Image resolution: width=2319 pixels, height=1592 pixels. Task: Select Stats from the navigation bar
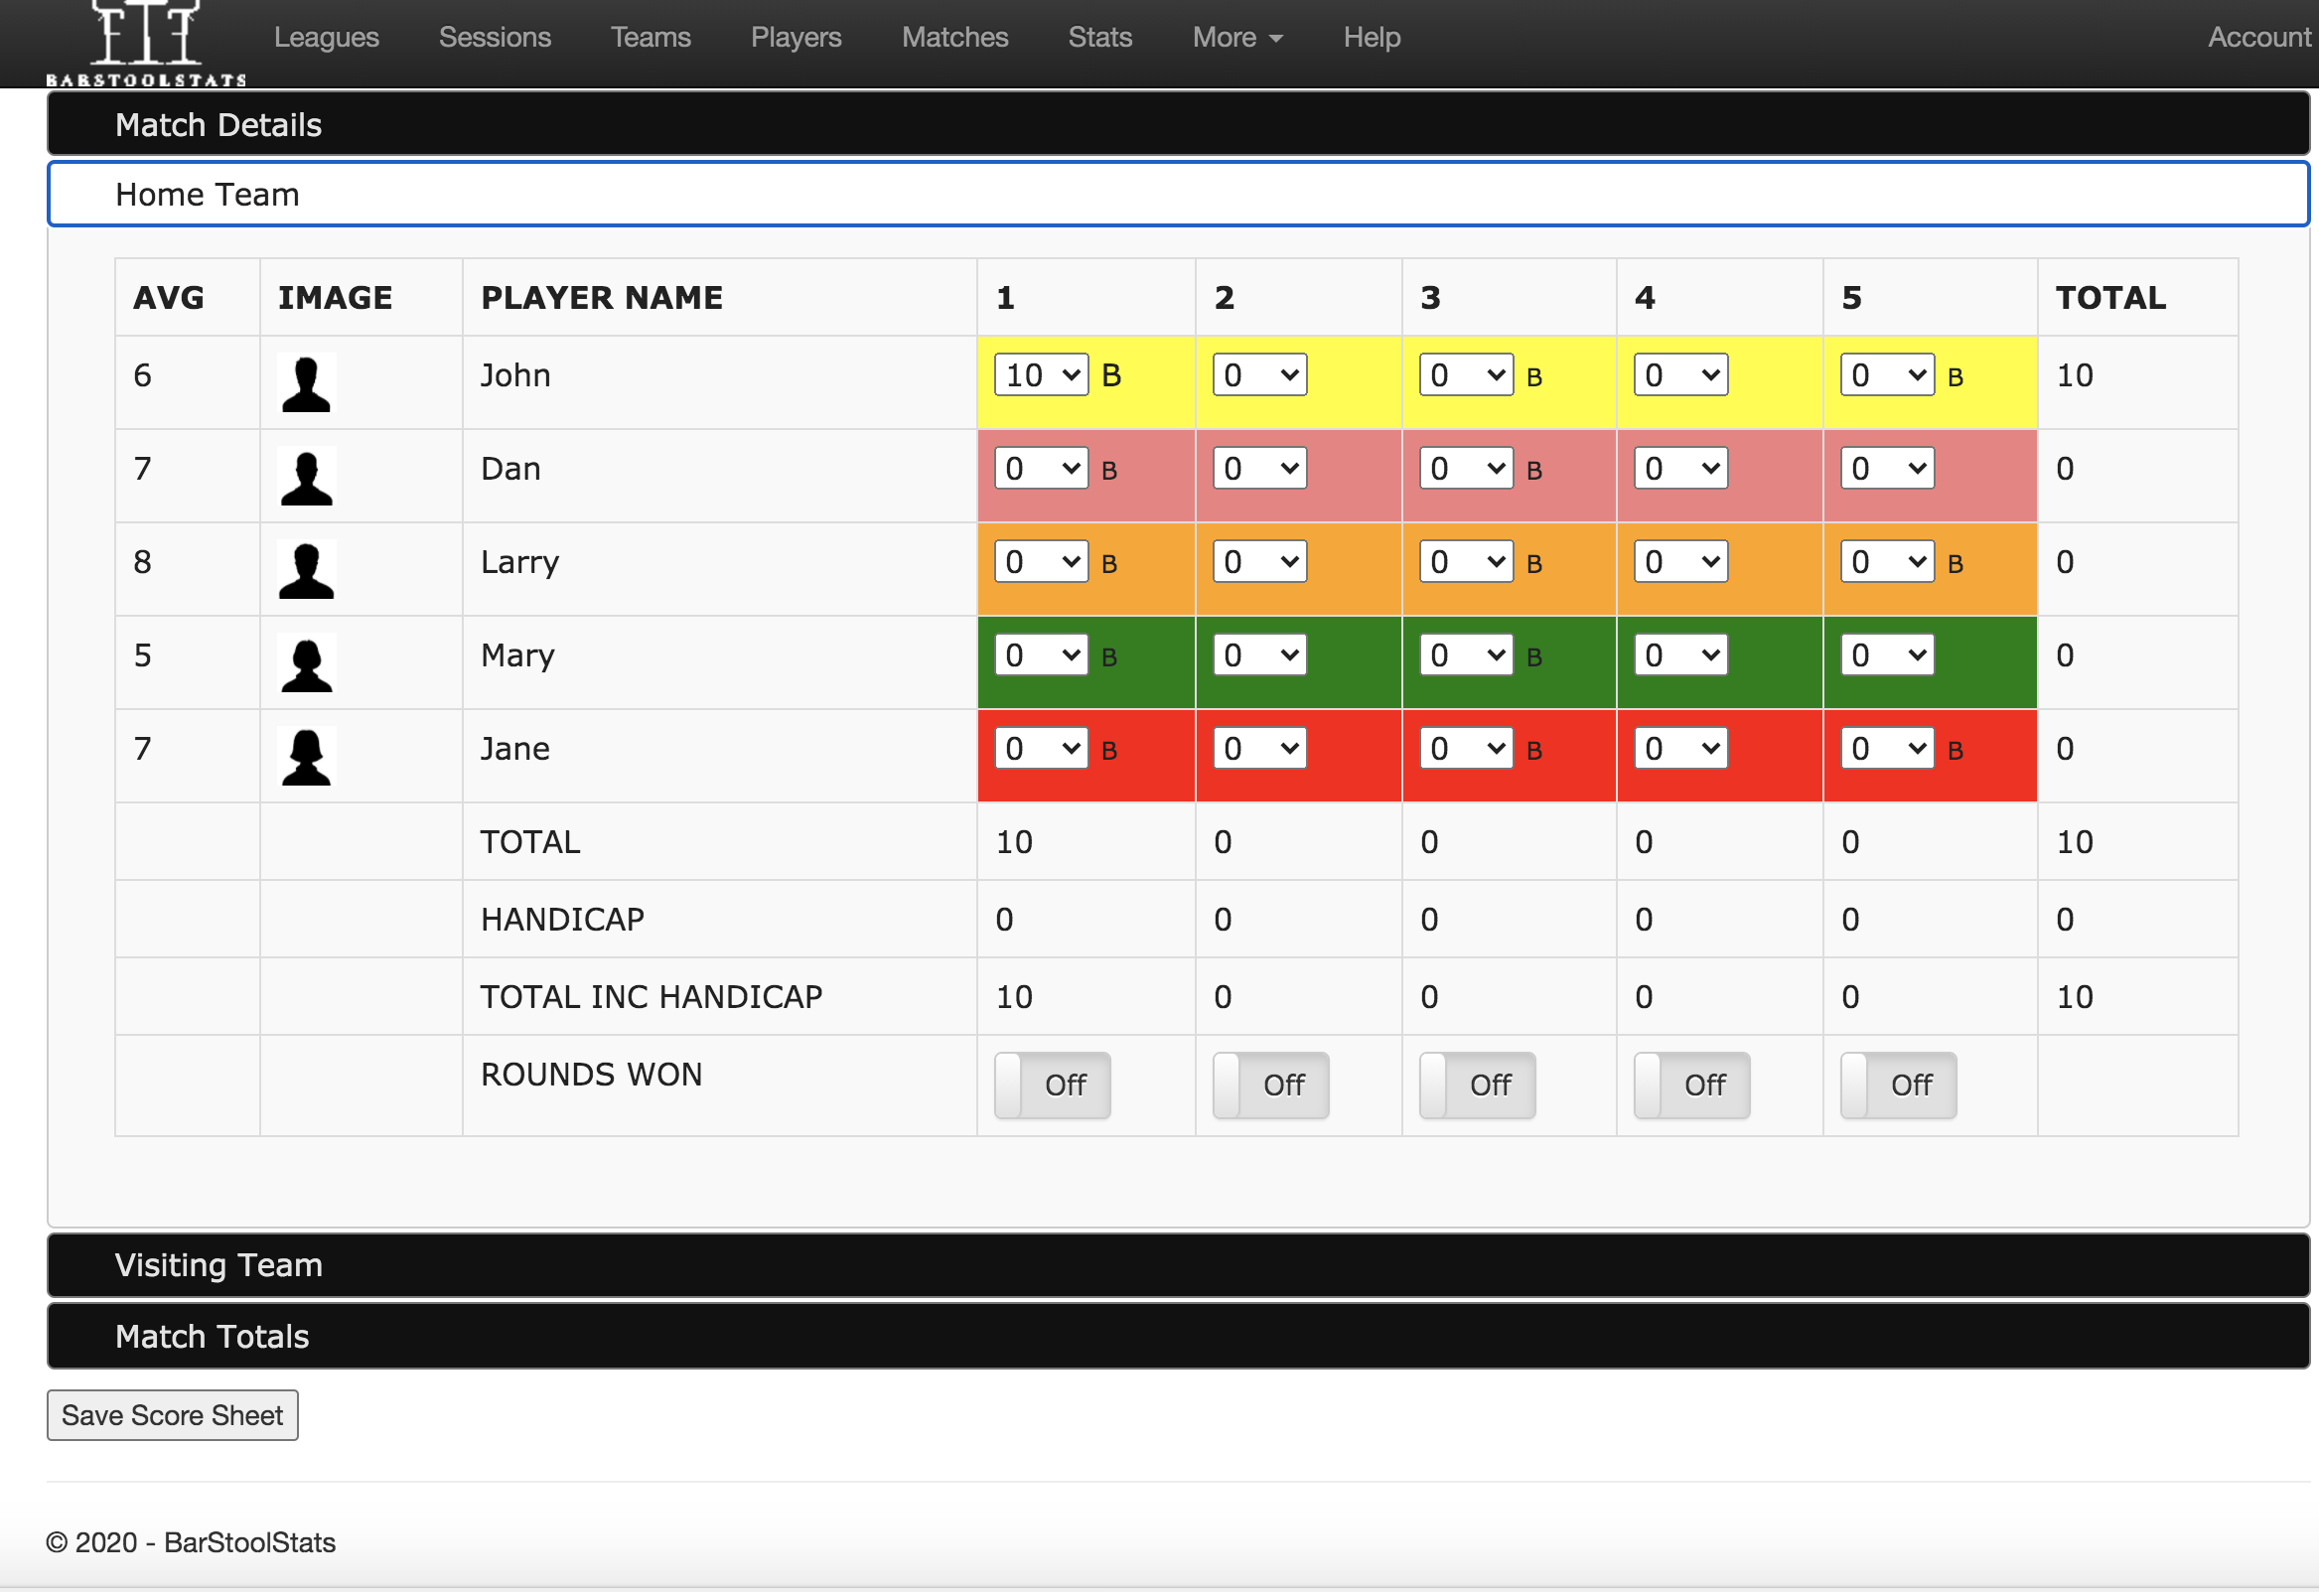(x=1099, y=37)
